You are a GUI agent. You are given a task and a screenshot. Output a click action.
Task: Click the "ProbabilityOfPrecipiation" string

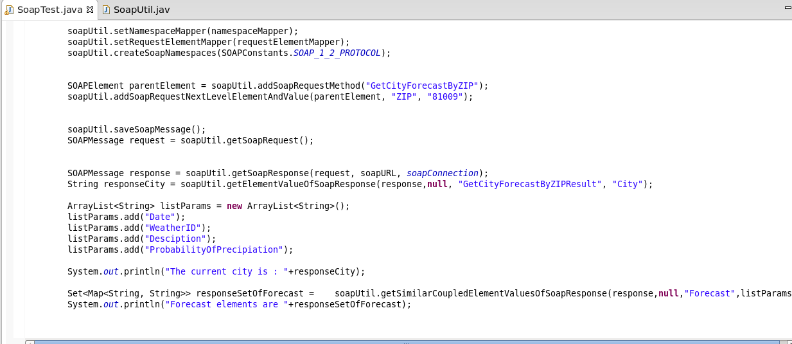tap(214, 249)
